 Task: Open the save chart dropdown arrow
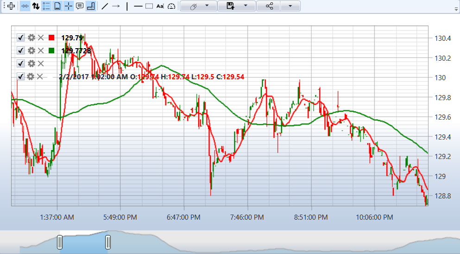pos(246,6)
